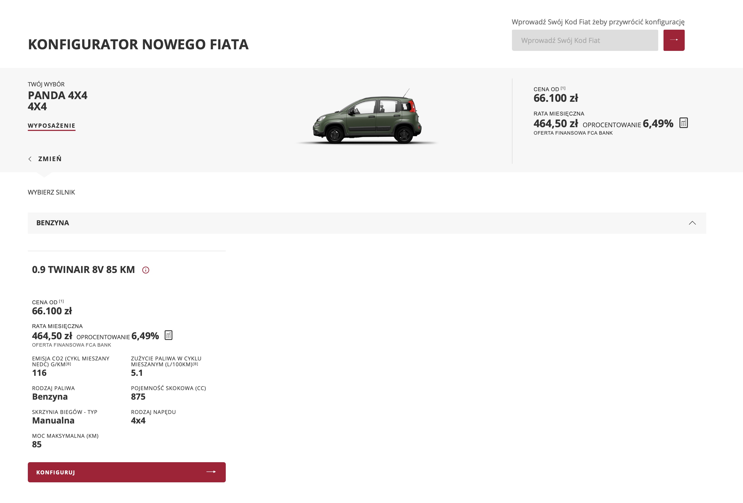Click ZMIEŃ to change model
Screen dimensions: 743x503
[x=50, y=159]
